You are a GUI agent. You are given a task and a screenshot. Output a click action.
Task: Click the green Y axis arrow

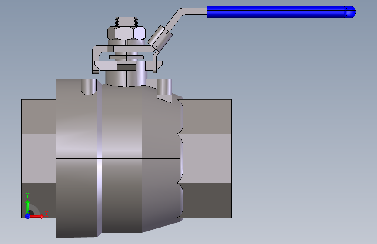[x=28, y=207]
